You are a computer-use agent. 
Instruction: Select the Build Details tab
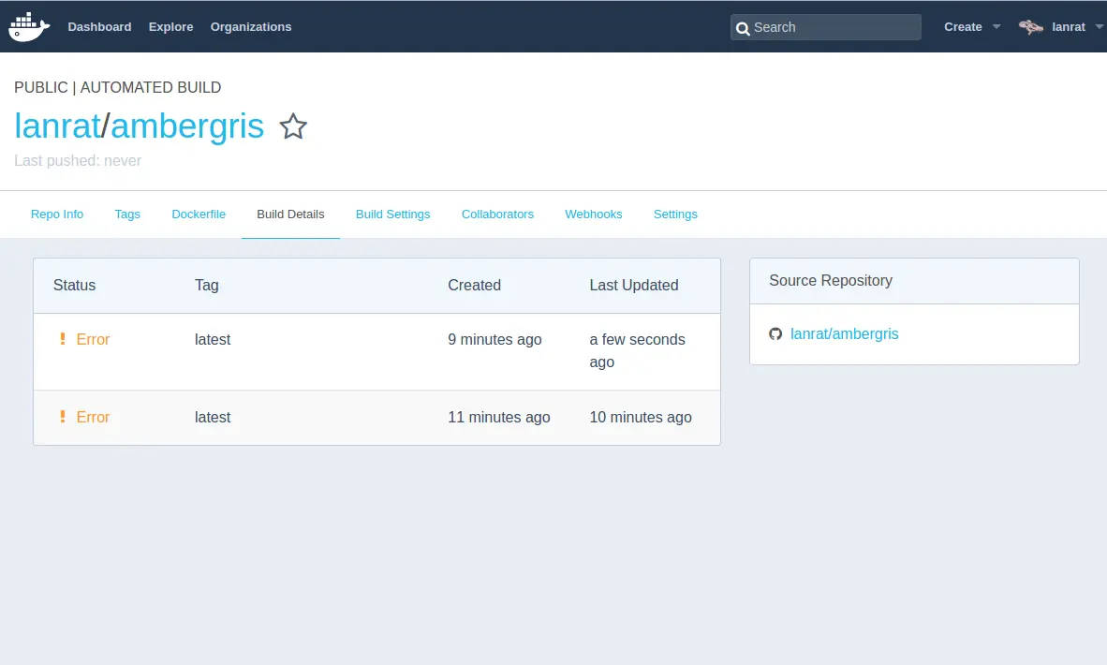click(291, 214)
